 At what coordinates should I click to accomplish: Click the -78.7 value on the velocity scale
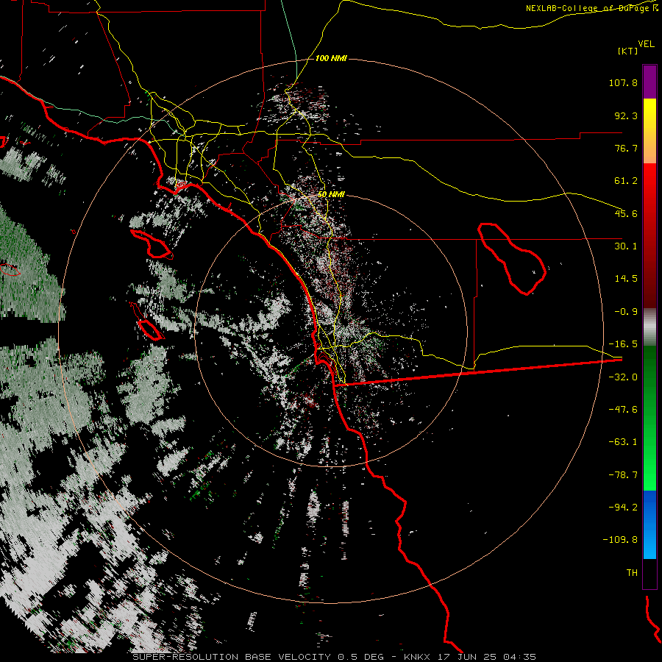pyautogui.click(x=623, y=475)
